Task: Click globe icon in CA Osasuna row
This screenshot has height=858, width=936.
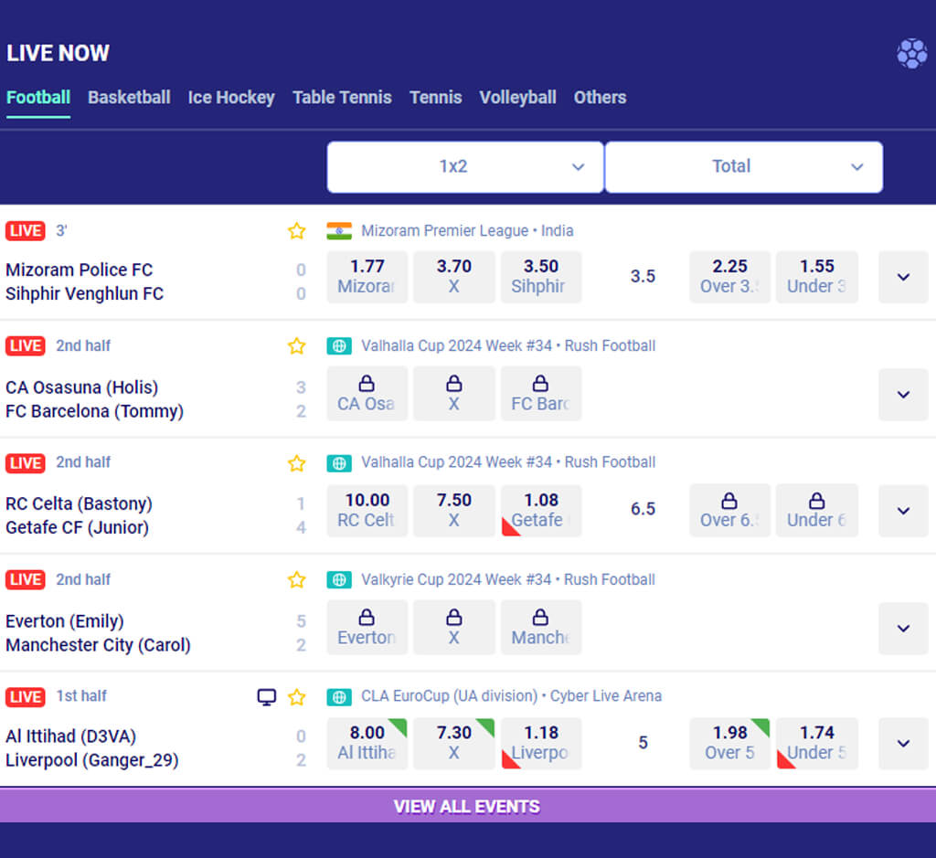Action: [339, 346]
